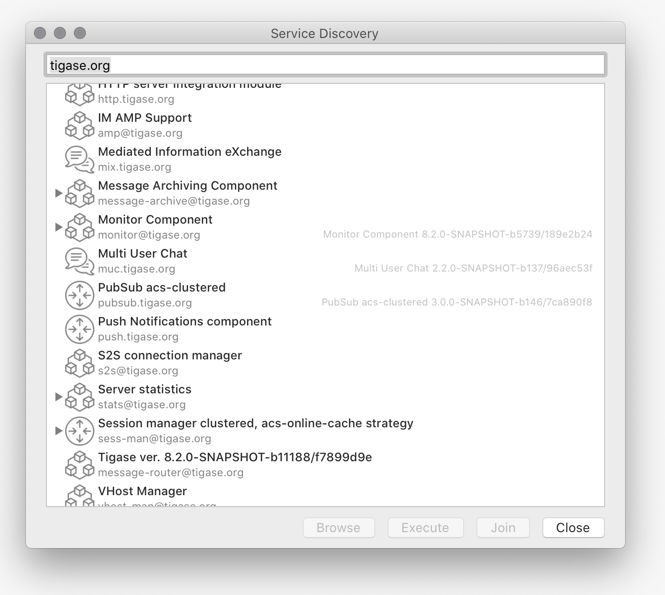Select the Server statistics title

[145, 389]
